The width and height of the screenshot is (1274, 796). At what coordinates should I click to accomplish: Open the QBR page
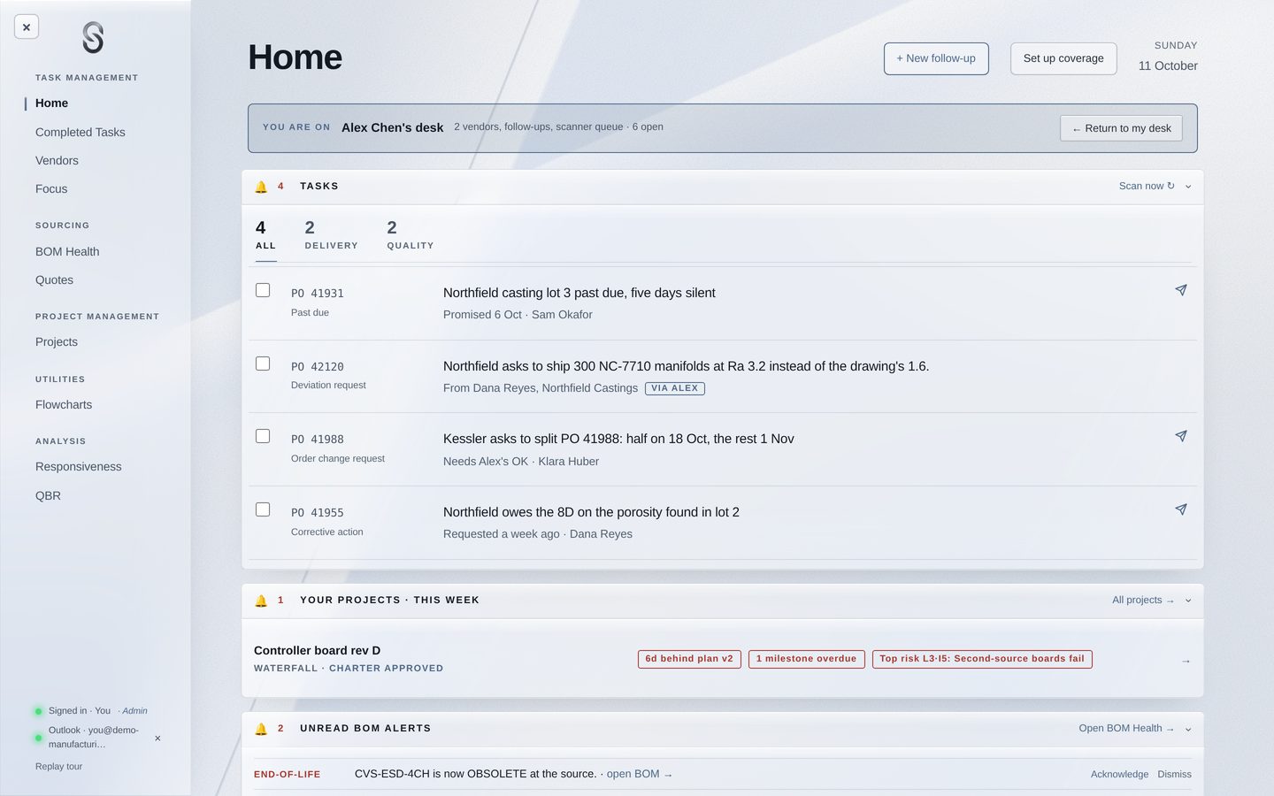tap(48, 495)
